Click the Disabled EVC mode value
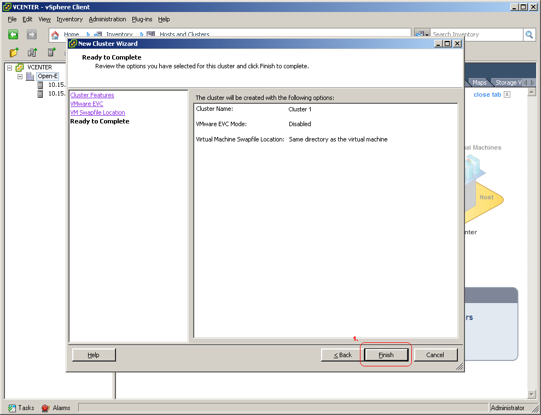Screen dimensions: 541x415 [300, 124]
